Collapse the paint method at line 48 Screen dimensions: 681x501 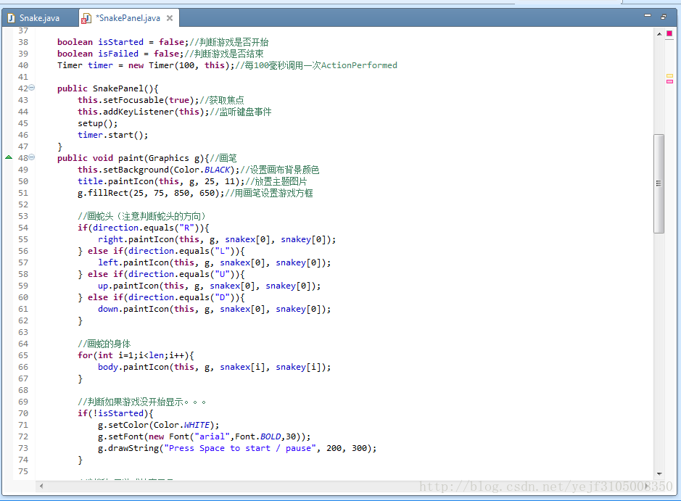tap(32, 157)
